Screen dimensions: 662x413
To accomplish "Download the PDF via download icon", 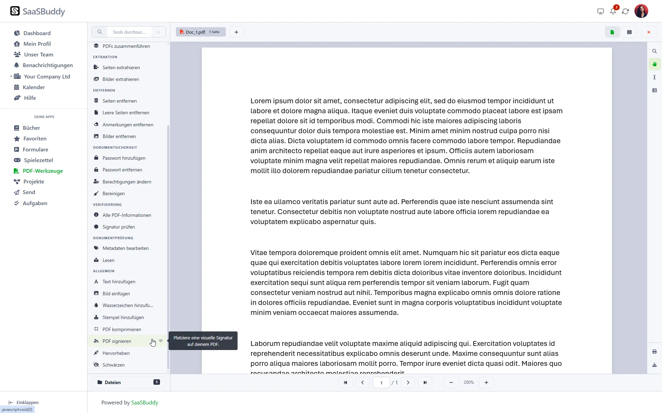I will [x=654, y=365].
